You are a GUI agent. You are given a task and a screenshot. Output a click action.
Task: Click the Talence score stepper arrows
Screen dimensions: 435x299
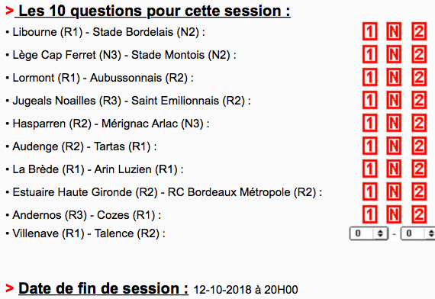click(431, 233)
